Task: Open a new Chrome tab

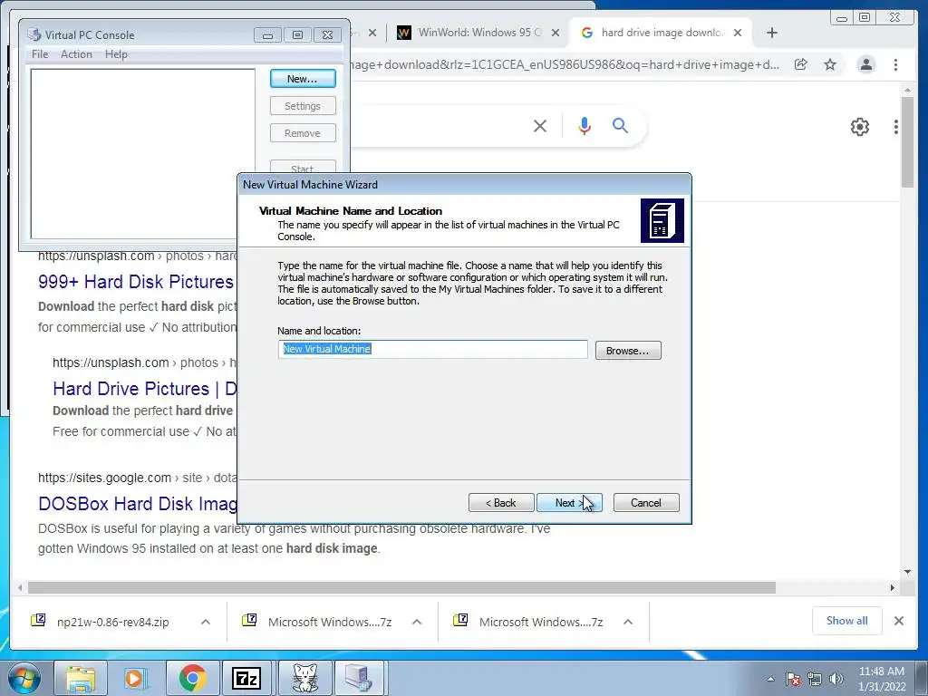Action: [x=772, y=34]
